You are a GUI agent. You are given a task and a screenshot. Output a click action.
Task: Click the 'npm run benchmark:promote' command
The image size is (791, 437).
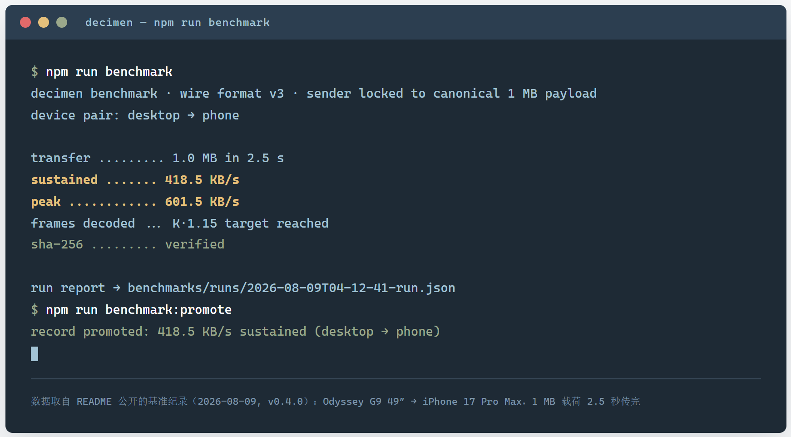click(x=139, y=310)
